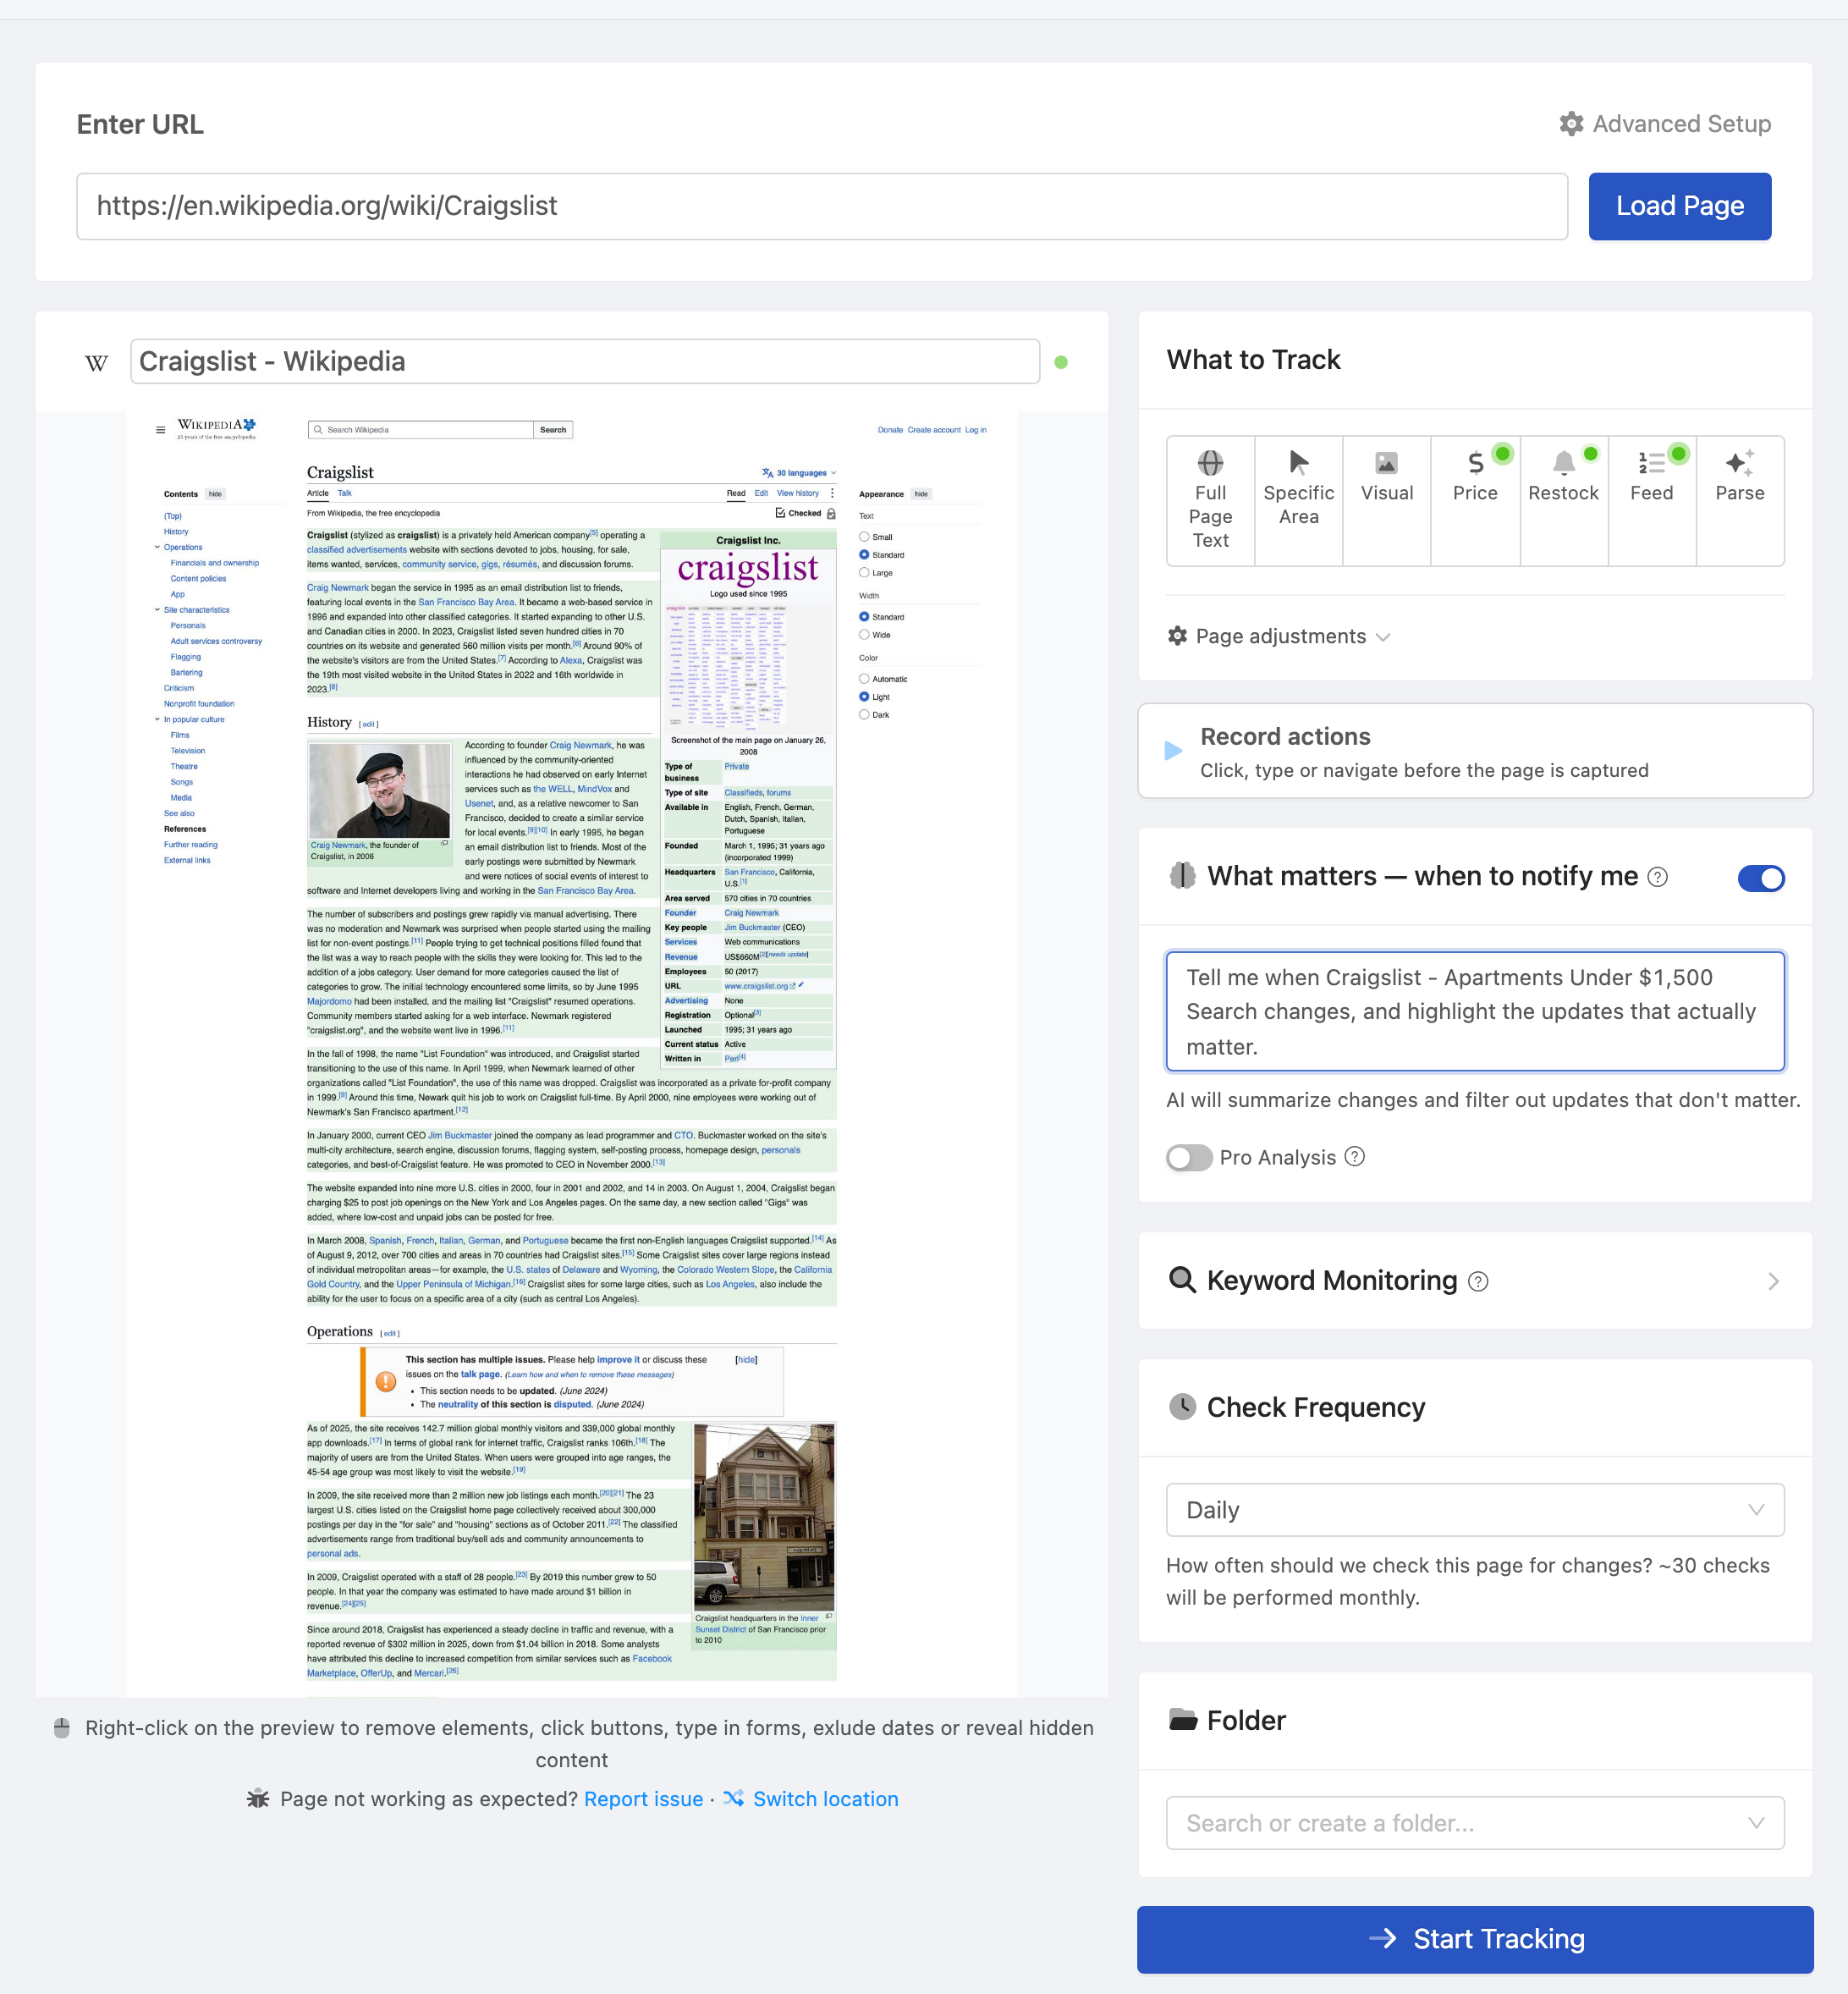This screenshot has width=1848, height=1994.
Task: Click Start Tracking button
Action: (1475, 1939)
